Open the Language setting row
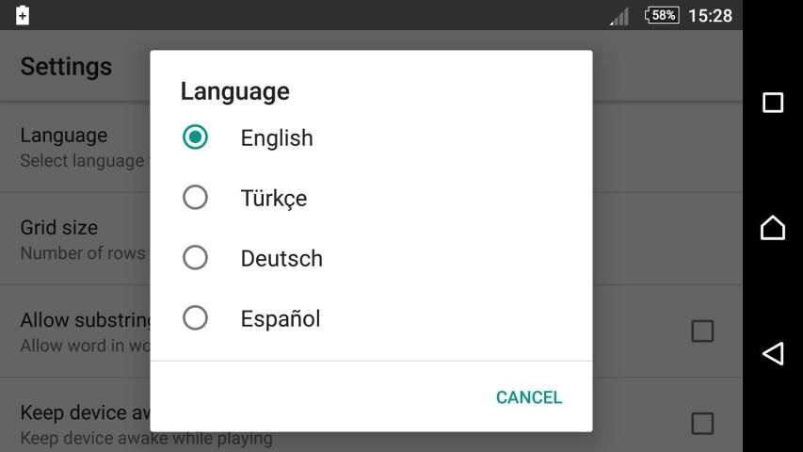Viewport: 803px width, 452px height. [75, 147]
